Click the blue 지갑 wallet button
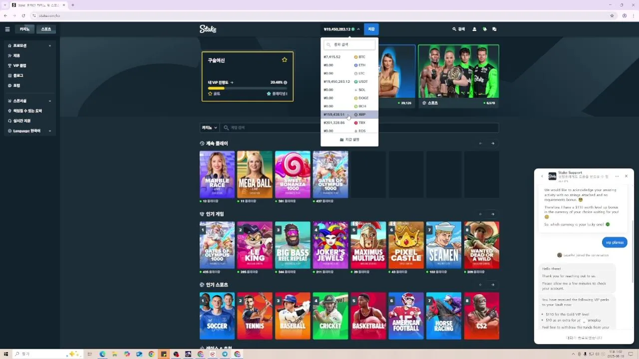Image resolution: width=639 pixels, height=359 pixels. (371, 29)
